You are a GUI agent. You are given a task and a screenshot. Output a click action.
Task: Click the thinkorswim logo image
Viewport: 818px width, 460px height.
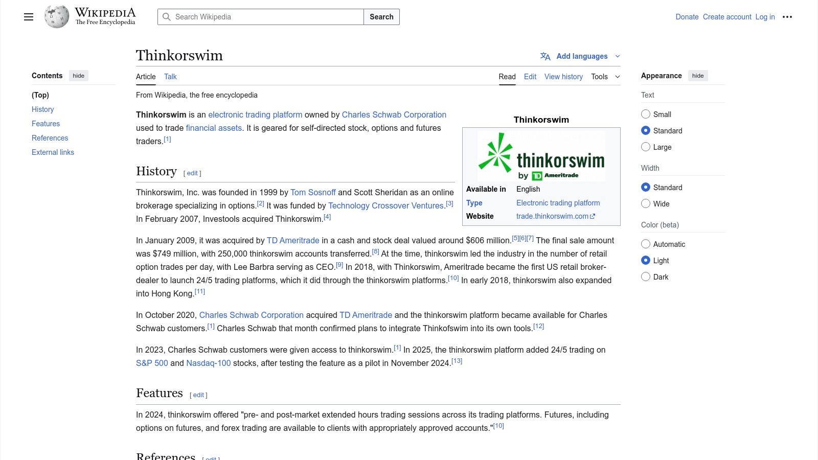541,156
